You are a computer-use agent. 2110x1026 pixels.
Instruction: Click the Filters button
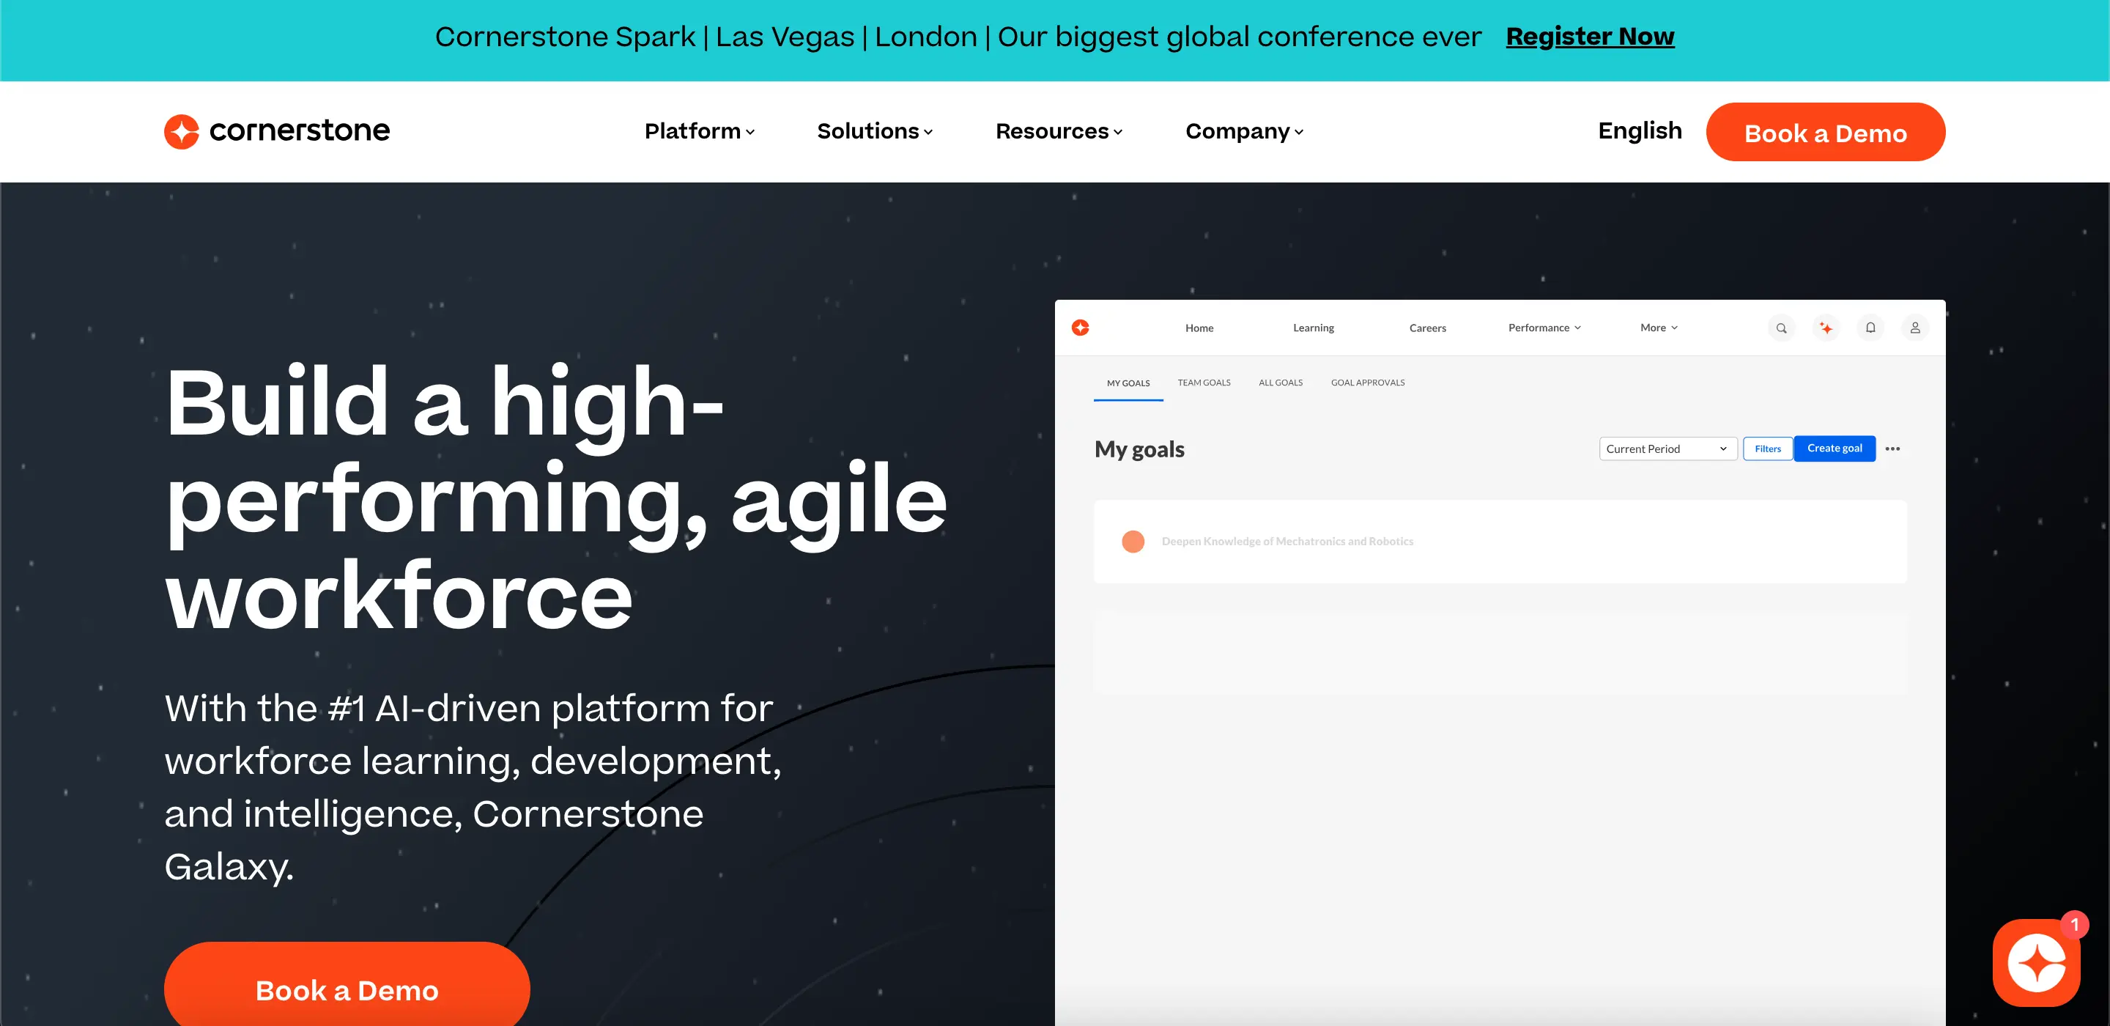(x=1768, y=449)
